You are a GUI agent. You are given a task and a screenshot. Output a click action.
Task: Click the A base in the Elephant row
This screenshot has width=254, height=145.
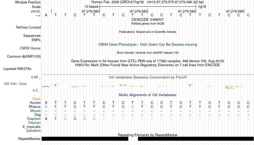coord(46,119)
